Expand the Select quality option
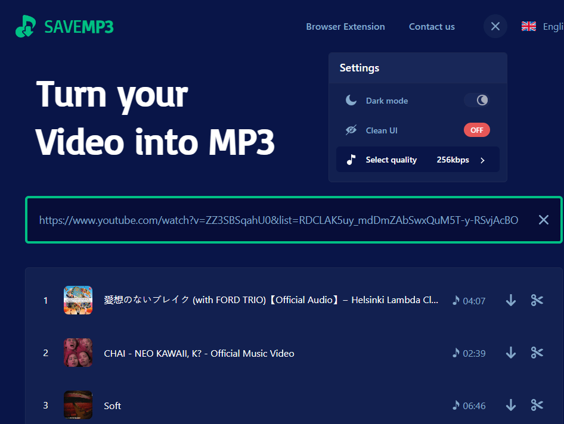564x424 pixels. click(417, 160)
